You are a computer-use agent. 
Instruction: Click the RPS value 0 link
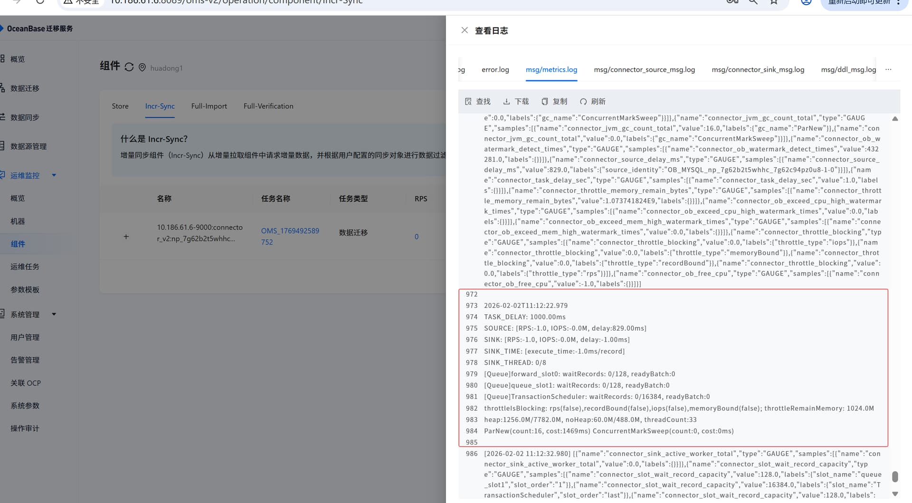[417, 237]
